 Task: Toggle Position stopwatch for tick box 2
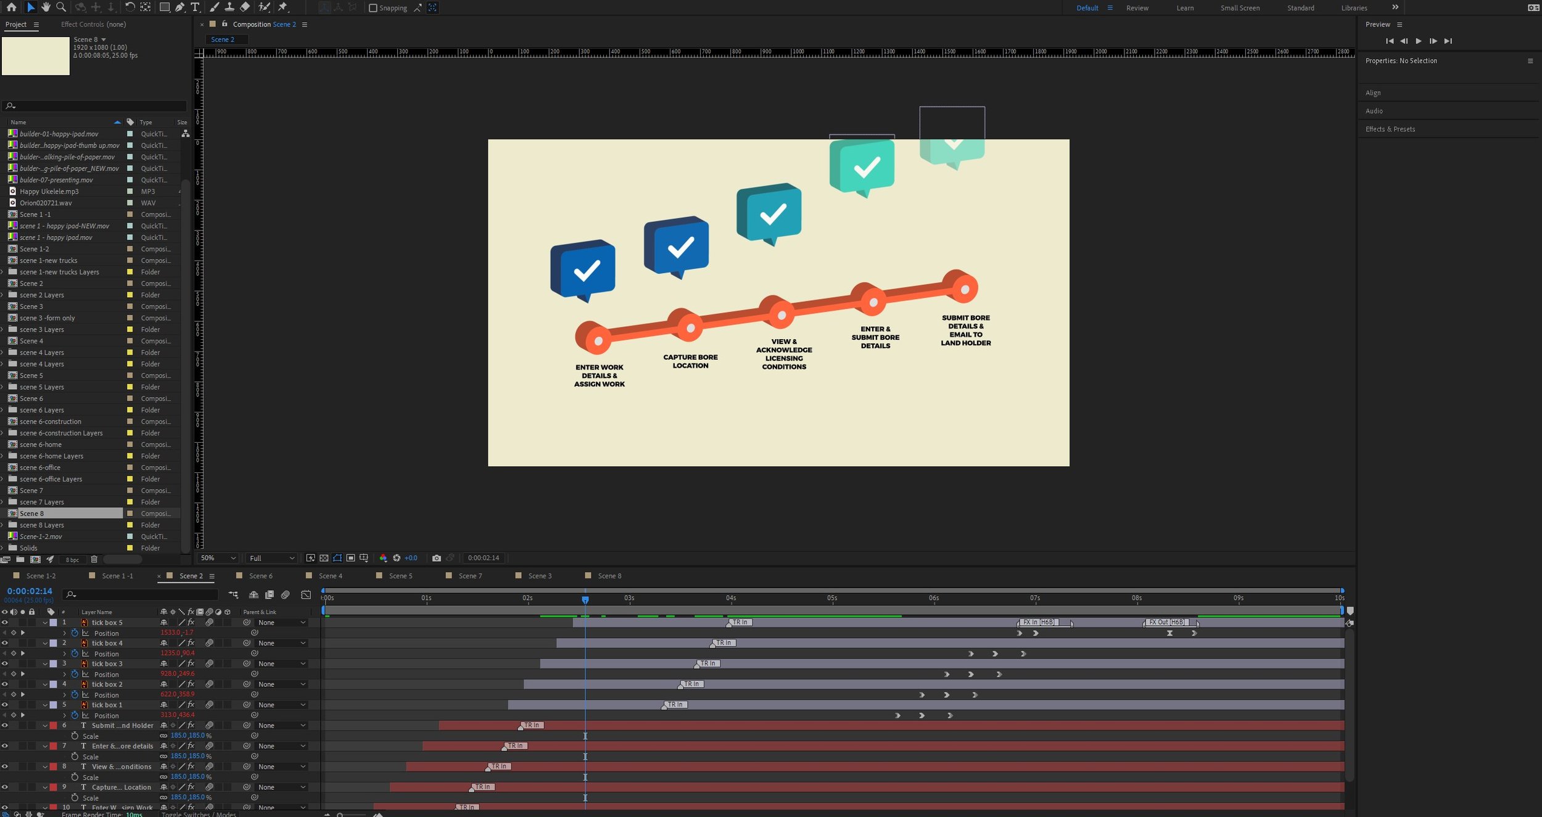(x=75, y=695)
